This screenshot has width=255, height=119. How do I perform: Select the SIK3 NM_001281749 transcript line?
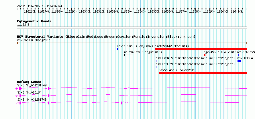coord(131,88)
